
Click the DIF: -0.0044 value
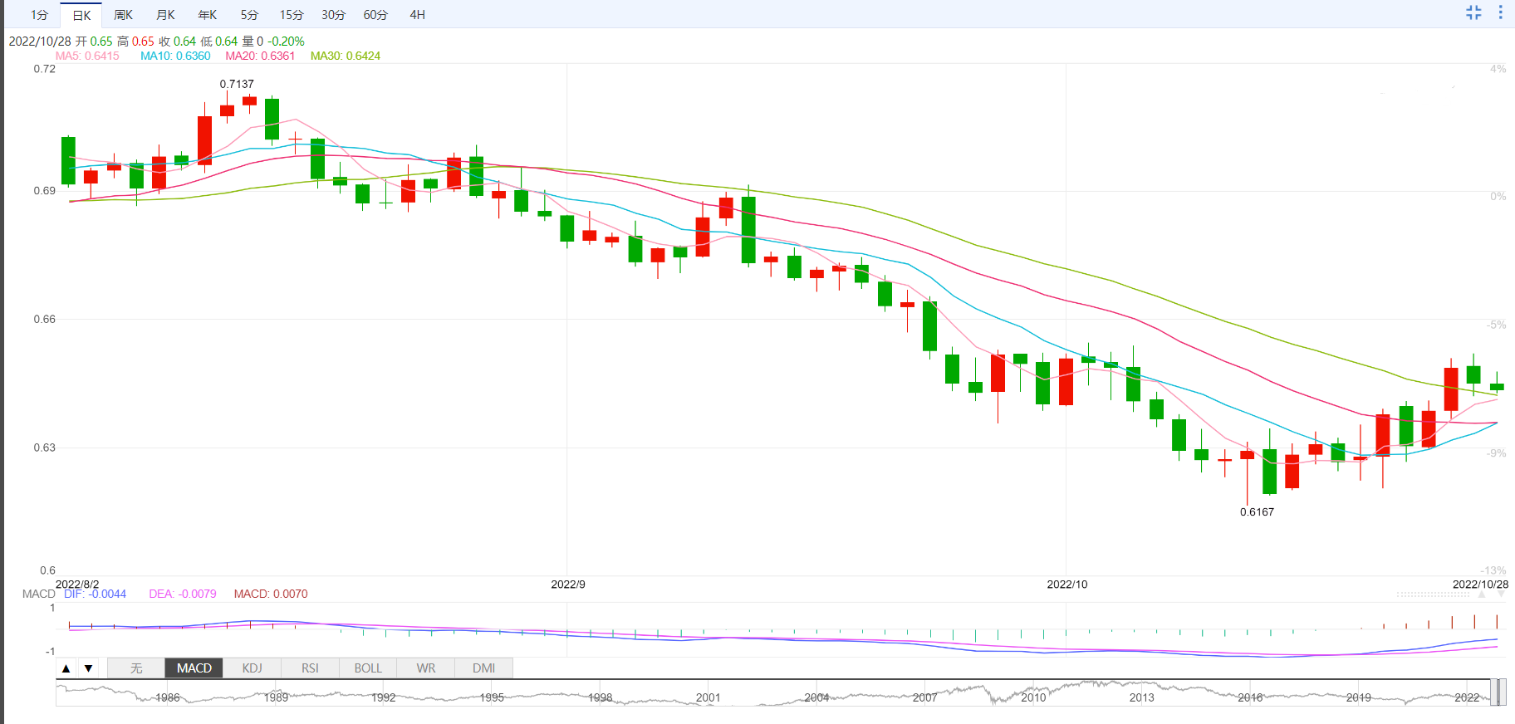95,594
